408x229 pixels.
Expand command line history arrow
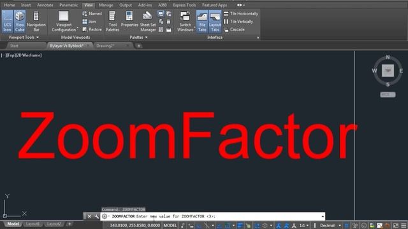coord(323,216)
